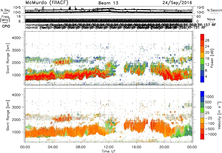The width and height of the screenshot is (222, 153).
Task: Click the 'Freq. [MHz]' label
Action: [5, 19]
